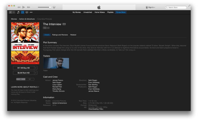The image size is (198, 121).
Task: Click the Plot Summary heading
Action: 50,42
